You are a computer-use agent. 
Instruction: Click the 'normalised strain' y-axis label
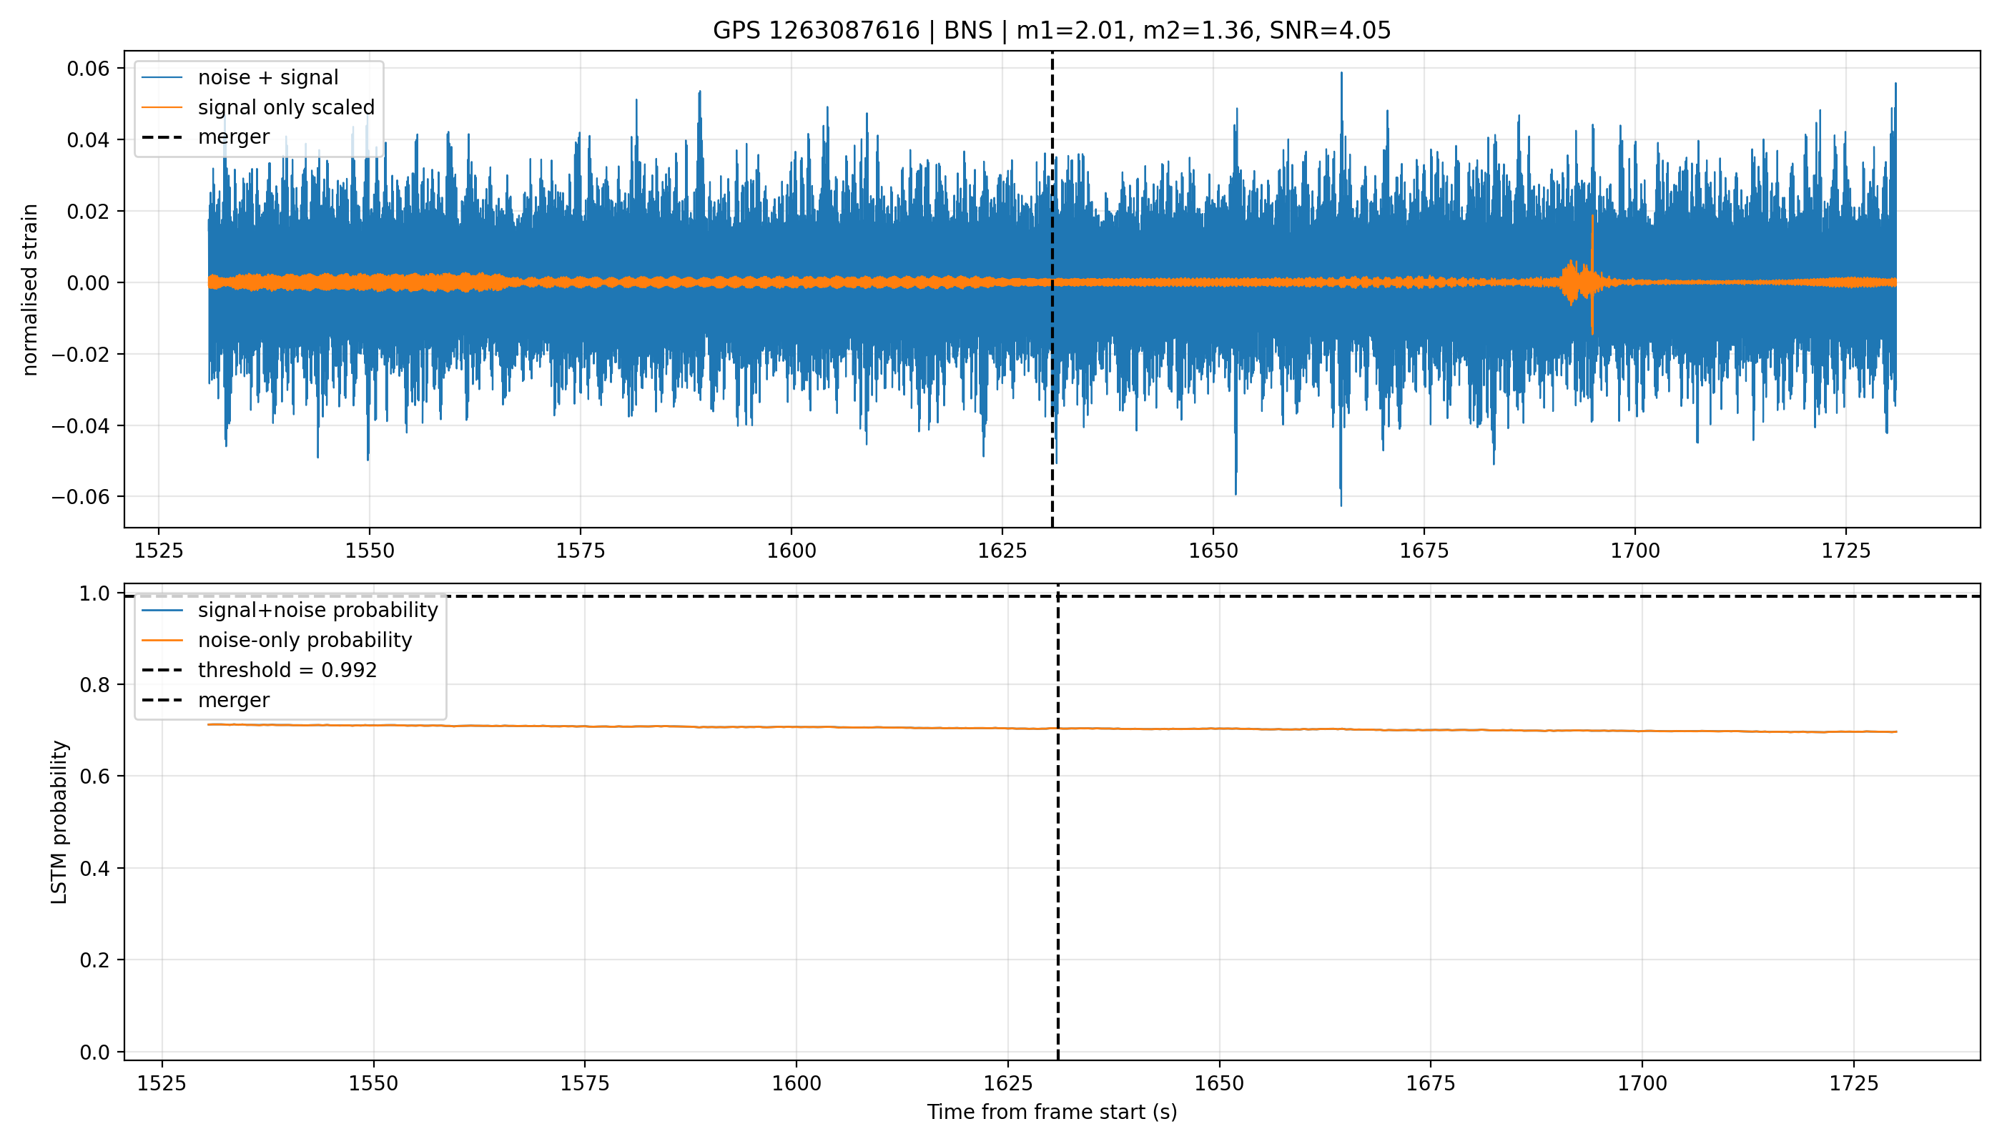(30, 290)
